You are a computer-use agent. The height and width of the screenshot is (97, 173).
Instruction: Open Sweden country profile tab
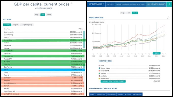coord(120,94)
